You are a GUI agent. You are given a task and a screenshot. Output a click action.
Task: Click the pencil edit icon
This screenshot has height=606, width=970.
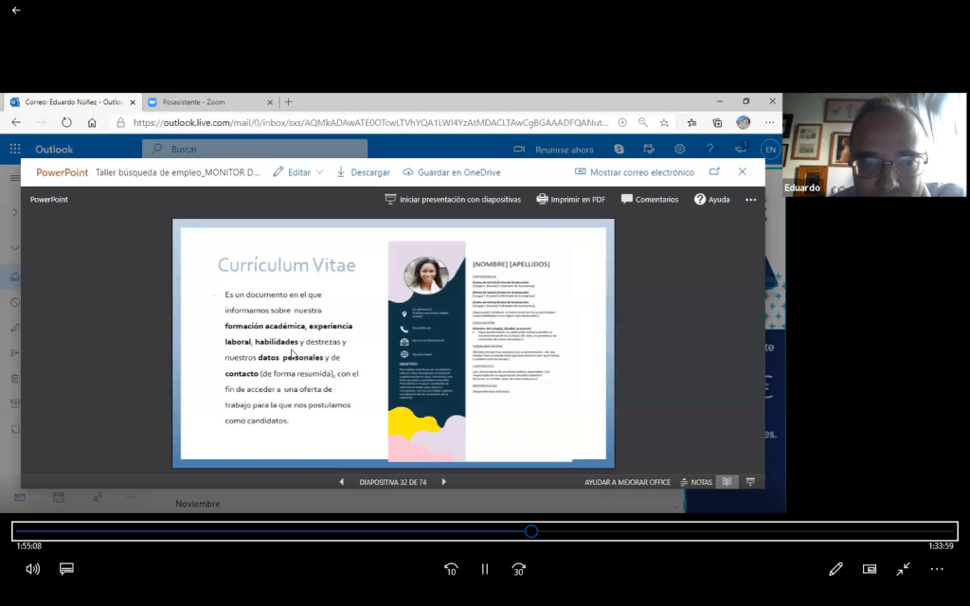pyautogui.click(x=835, y=569)
